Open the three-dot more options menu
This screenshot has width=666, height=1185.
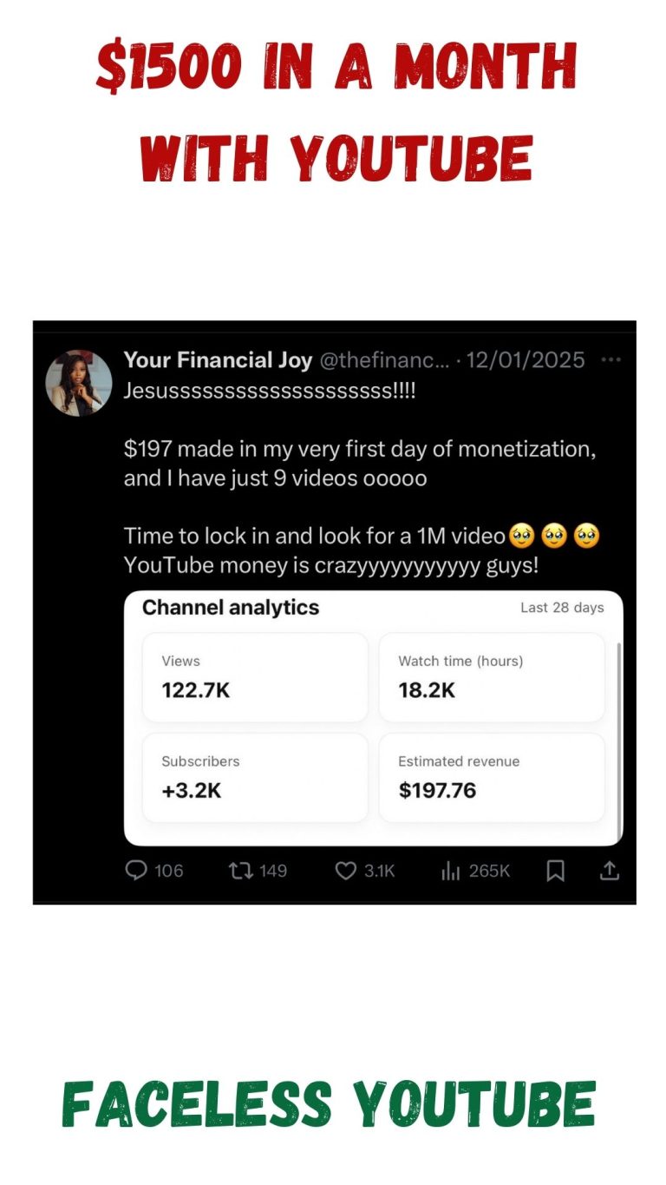[x=610, y=359]
